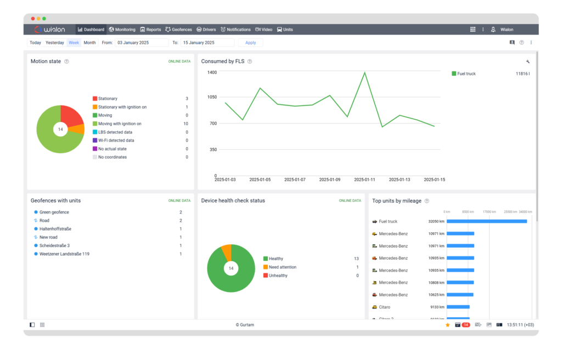Toggle the sidebar panel icon at bottom left
562x353 pixels.
tap(32, 325)
